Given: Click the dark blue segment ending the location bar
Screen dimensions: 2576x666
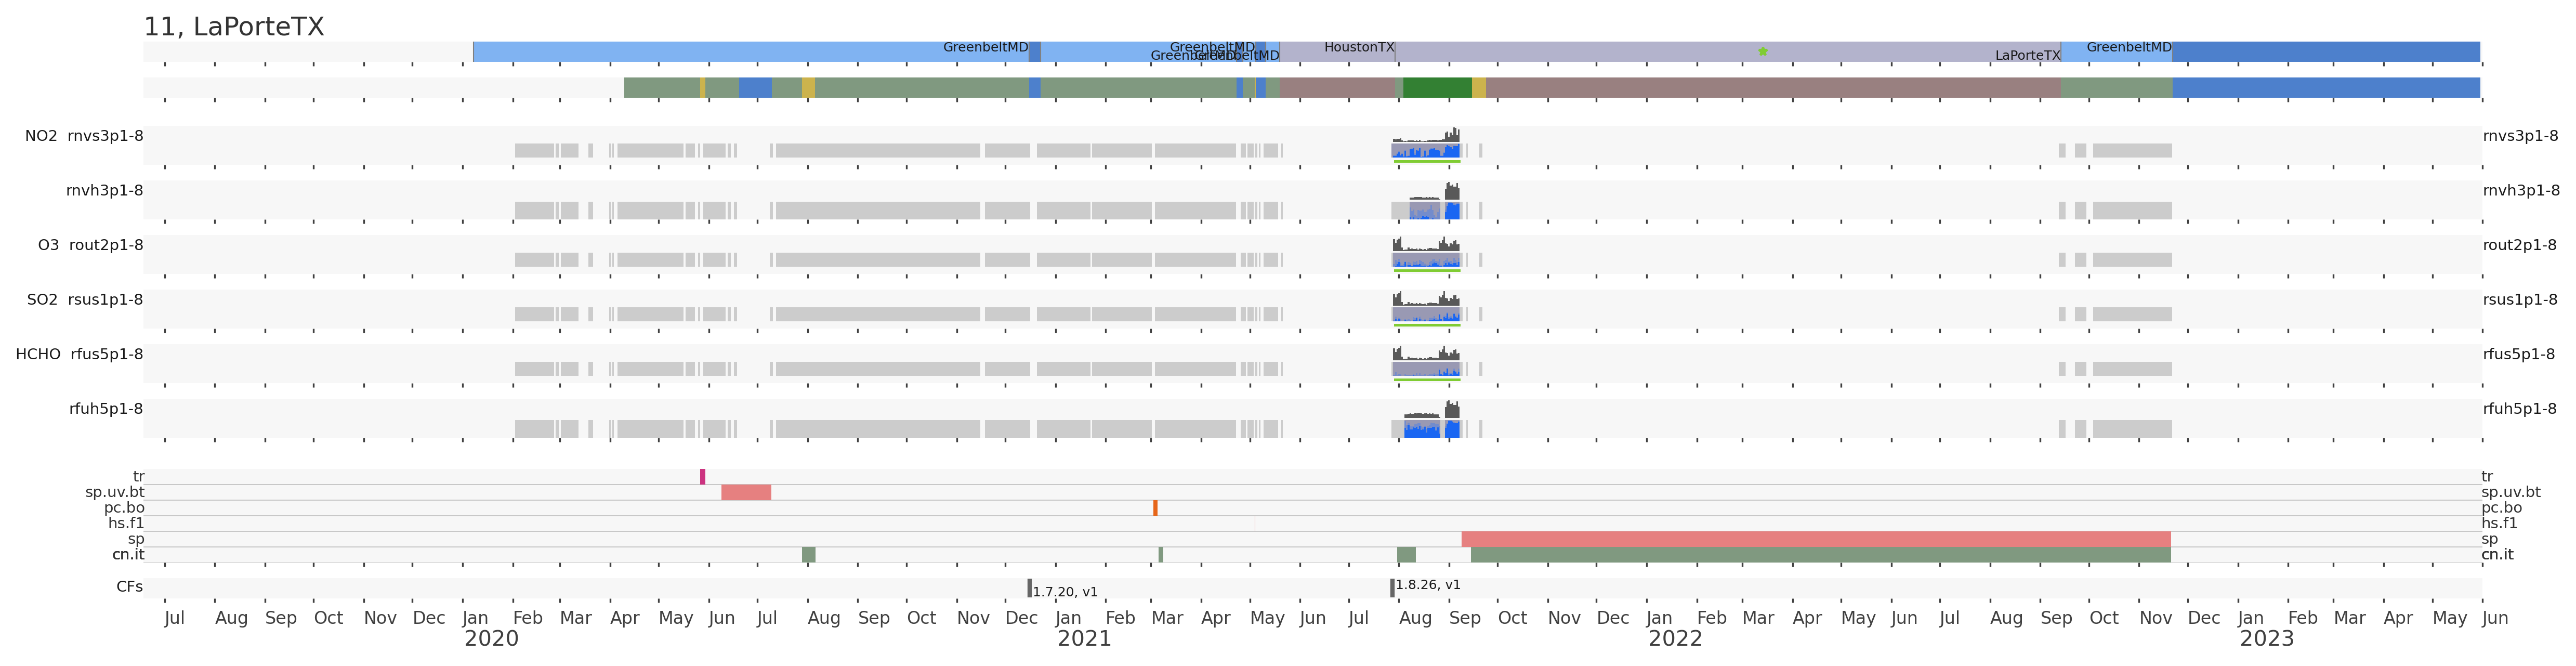Looking at the screenshot, I should [2325, 51].
